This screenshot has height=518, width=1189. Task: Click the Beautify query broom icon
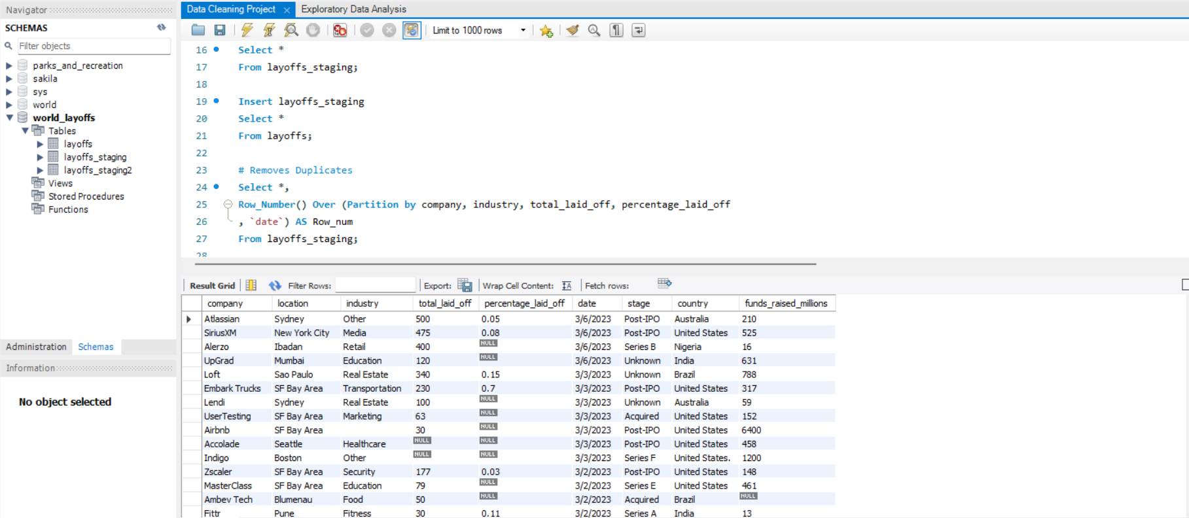[x=573, y=30]
